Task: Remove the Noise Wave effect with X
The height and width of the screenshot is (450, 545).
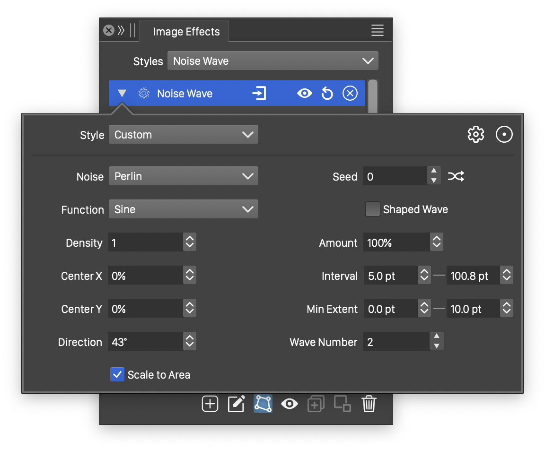Action: (350, 94)
